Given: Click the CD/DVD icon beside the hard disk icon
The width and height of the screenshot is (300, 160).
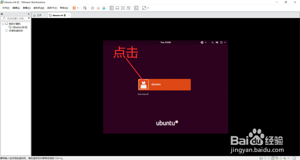Looking at the screenshot, I should tap(265, 158).
